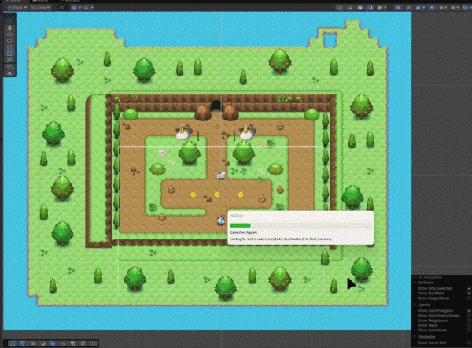Toggle hidden objects visibility eye icon
This screenshot has width=472, height=348.
tap(432, 8)
